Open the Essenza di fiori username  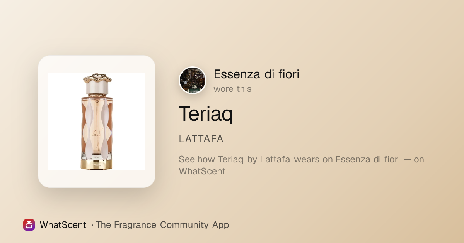(x=256, y=74)
